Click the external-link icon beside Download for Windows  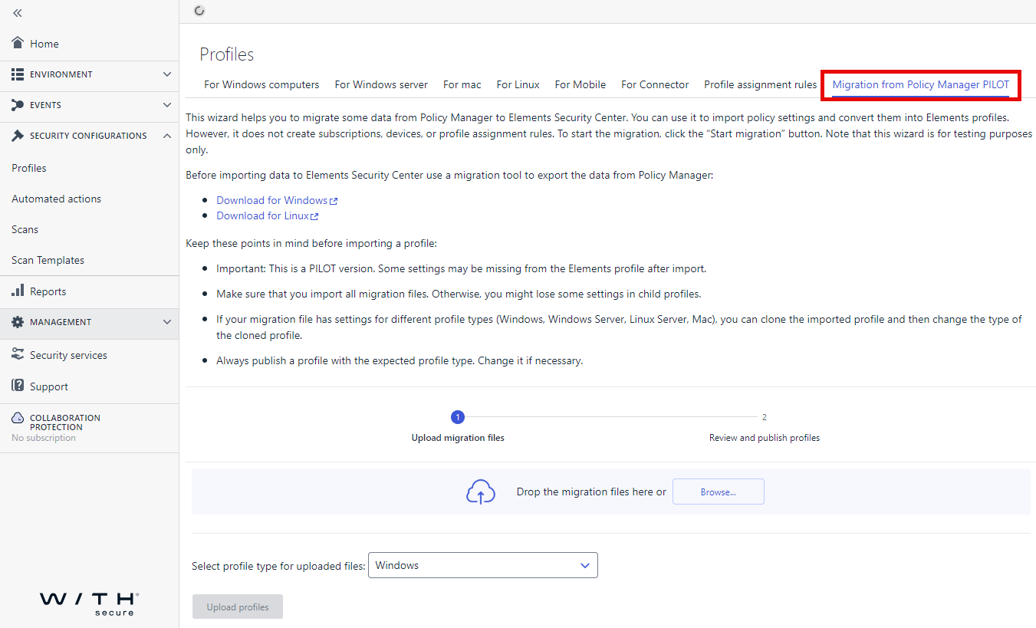[334, 201]
